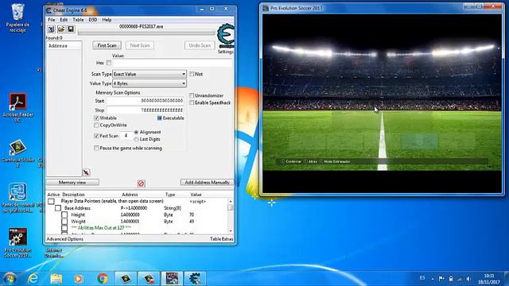
Task: Open Papelera de reciclaje on desktop
Action: pos(17,17)
